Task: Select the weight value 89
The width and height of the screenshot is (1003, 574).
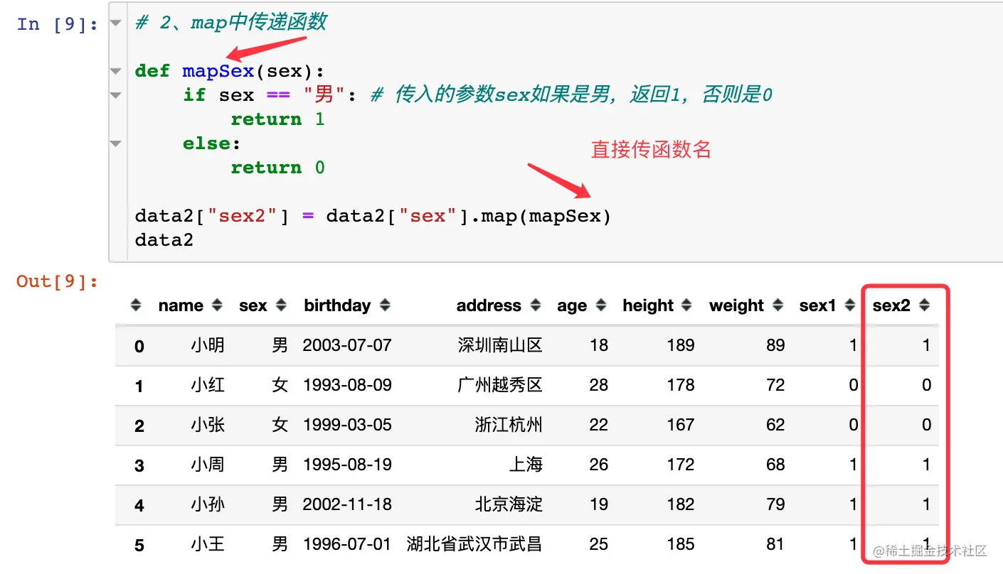Action: 776,345
